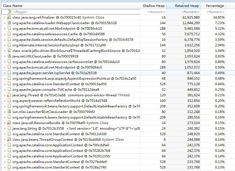
Task: Click the SessionFactoryImpl object icon
Action: point(9,45)
